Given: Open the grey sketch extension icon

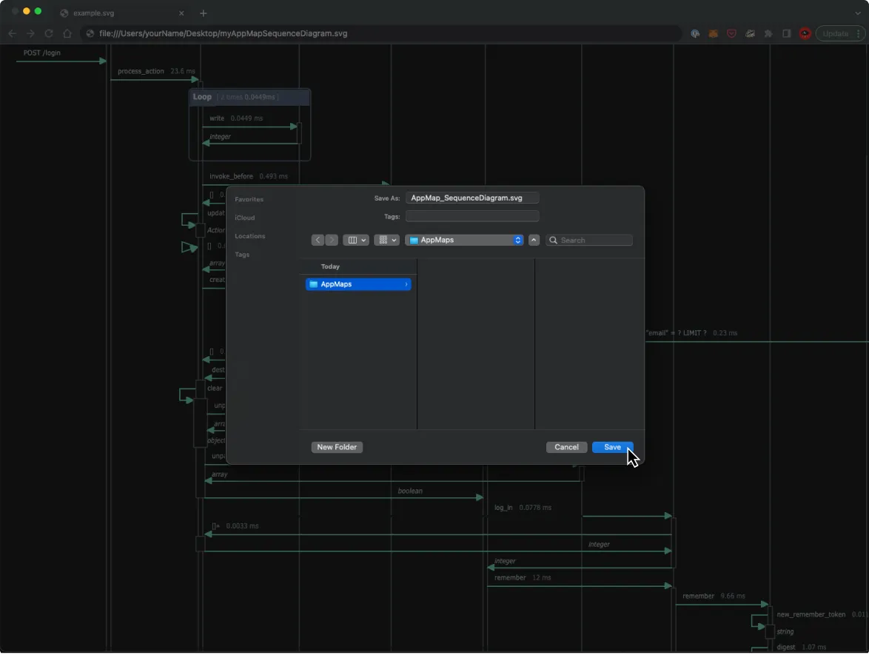Looking at the screenshot, I should (x=750, y=33).
